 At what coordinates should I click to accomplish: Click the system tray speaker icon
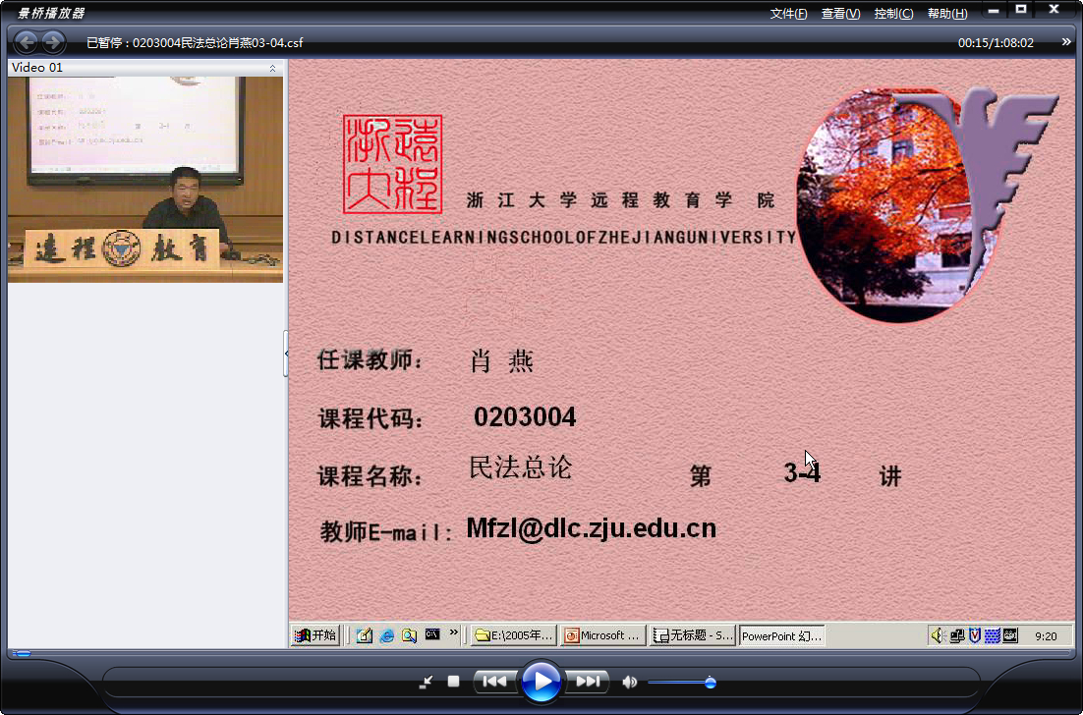937,635
